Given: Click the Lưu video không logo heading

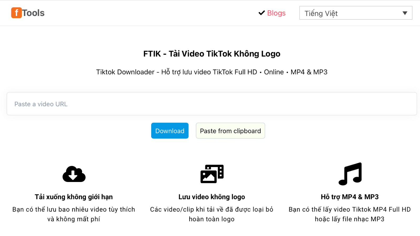Looking at the screenshot, I should (x=212, y=197).
